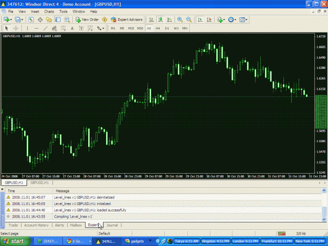Zoom in on the chart

pos(179,19)
